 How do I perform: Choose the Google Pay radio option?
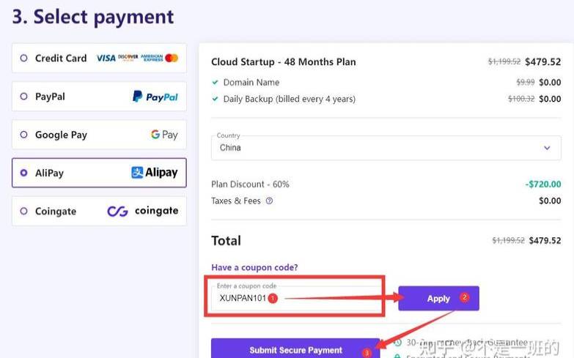pyautogui.click(x=24, y=135)
